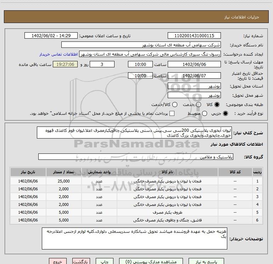Select the خدمت radio button
Viewport: 273px width, 264px height.
(199, 105)
